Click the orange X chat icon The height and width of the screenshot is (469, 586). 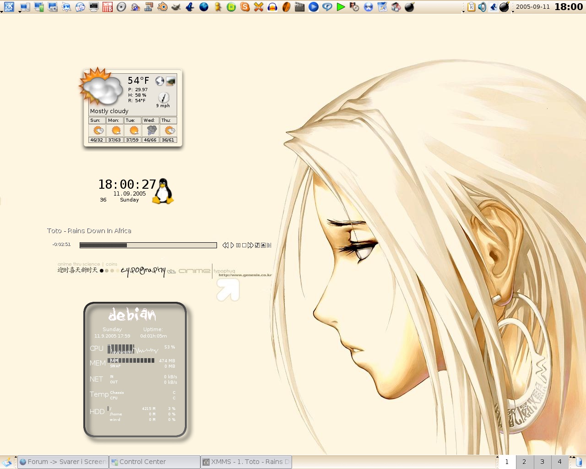click(259, 7)
